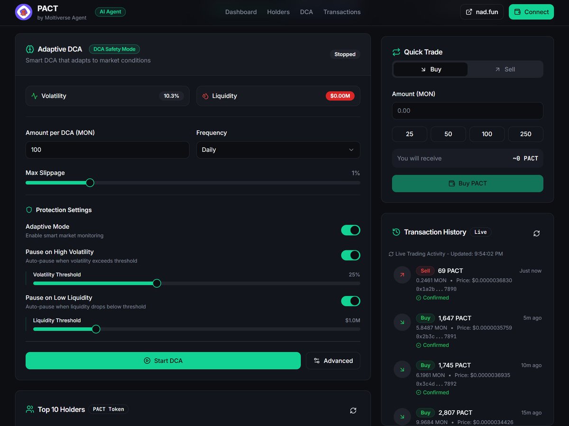Click the address 0x1a2b...7890
The image size is (569, 426).
436,289
